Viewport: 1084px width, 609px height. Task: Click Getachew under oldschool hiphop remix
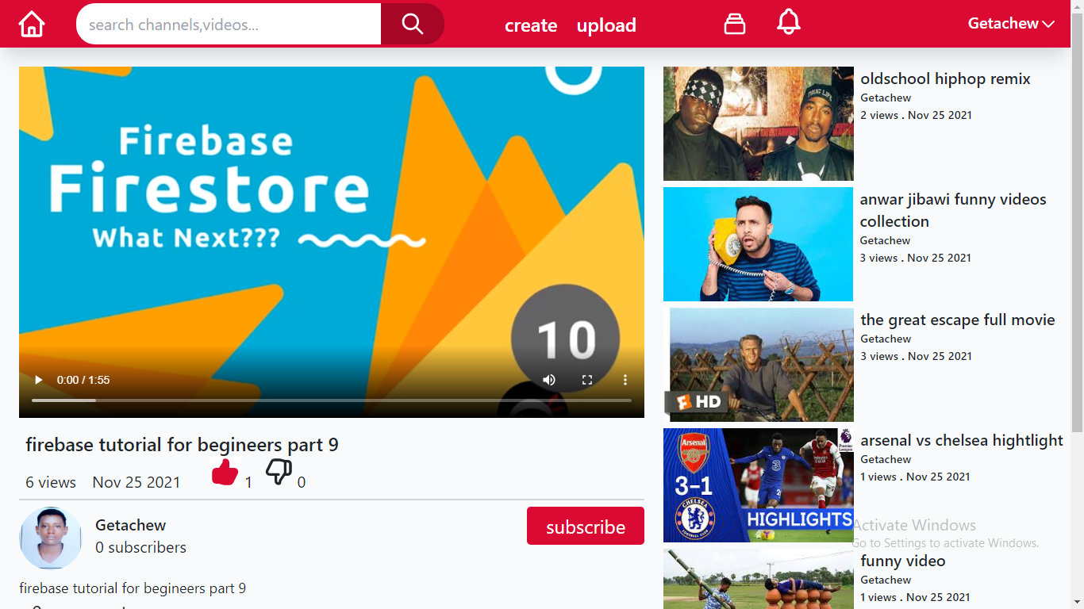[886, 98]
